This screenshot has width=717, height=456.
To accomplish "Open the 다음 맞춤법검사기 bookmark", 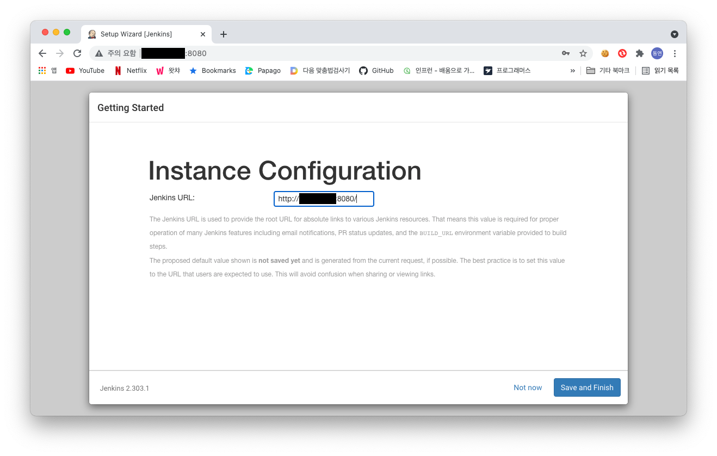I will tap(320, 71).
